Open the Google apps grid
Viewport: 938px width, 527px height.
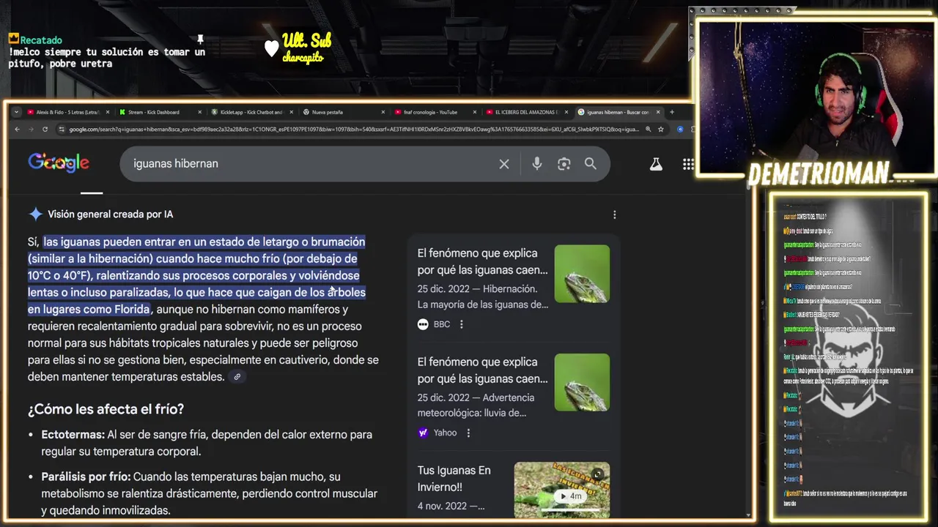pos(688,164)
